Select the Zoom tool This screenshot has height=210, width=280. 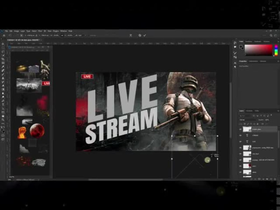3,120
